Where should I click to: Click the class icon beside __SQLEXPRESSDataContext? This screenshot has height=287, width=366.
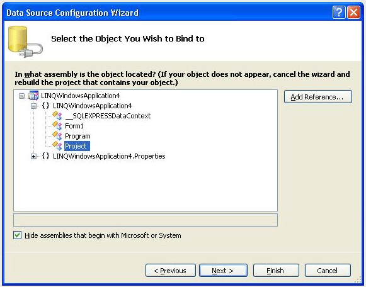(x=57, y=115)
